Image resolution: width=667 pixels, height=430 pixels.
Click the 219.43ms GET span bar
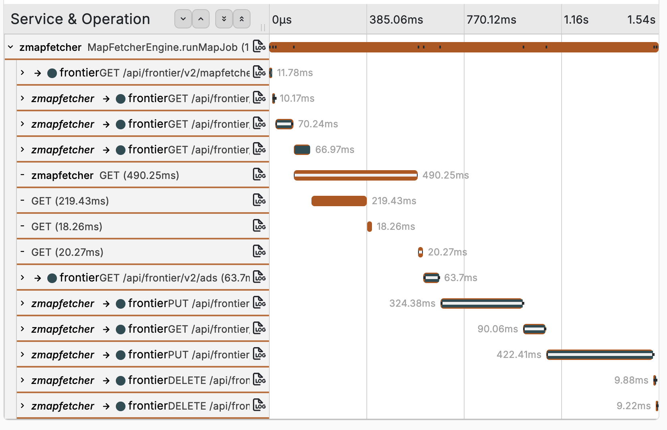point(339,201)
